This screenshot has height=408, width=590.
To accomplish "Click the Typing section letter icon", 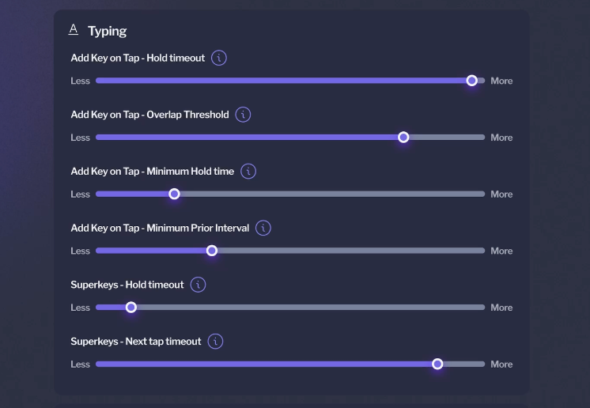I will [74, 30].
